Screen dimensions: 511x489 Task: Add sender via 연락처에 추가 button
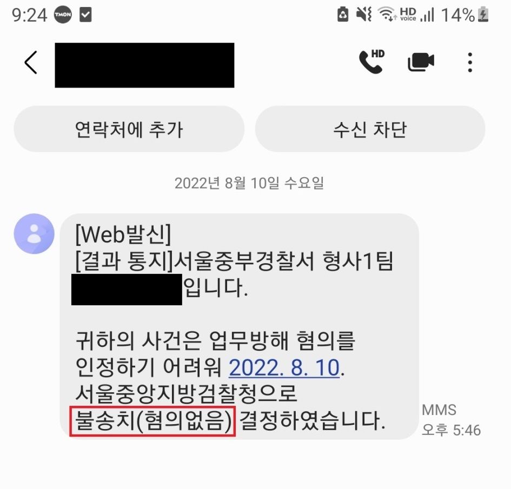[129, 129]
